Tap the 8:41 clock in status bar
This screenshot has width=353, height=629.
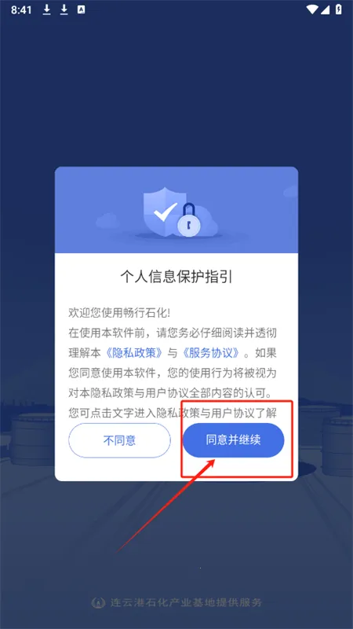21,10
